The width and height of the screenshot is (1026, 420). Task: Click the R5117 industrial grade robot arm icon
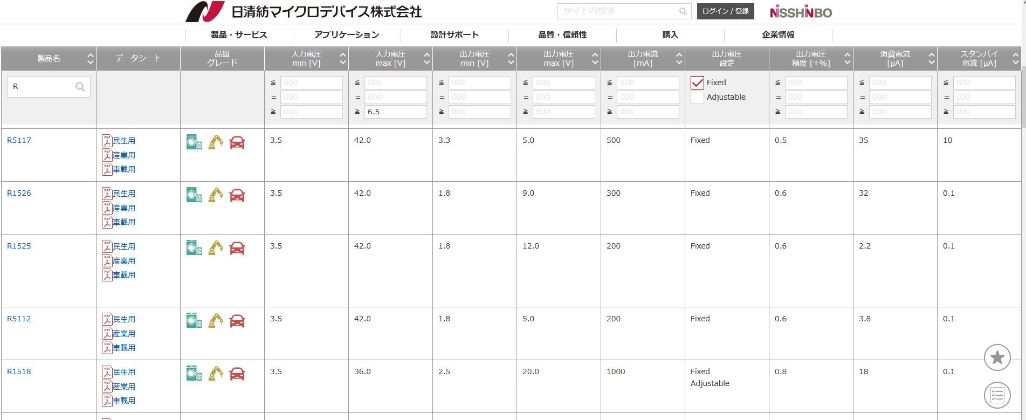(216, 142)
